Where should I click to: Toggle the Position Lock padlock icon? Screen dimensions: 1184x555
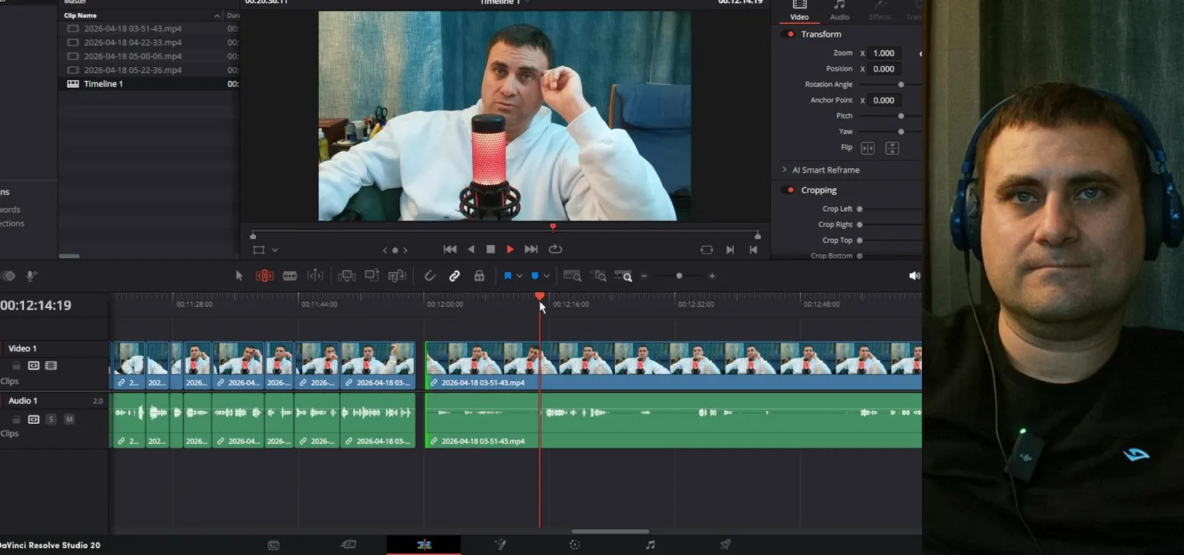479,276
